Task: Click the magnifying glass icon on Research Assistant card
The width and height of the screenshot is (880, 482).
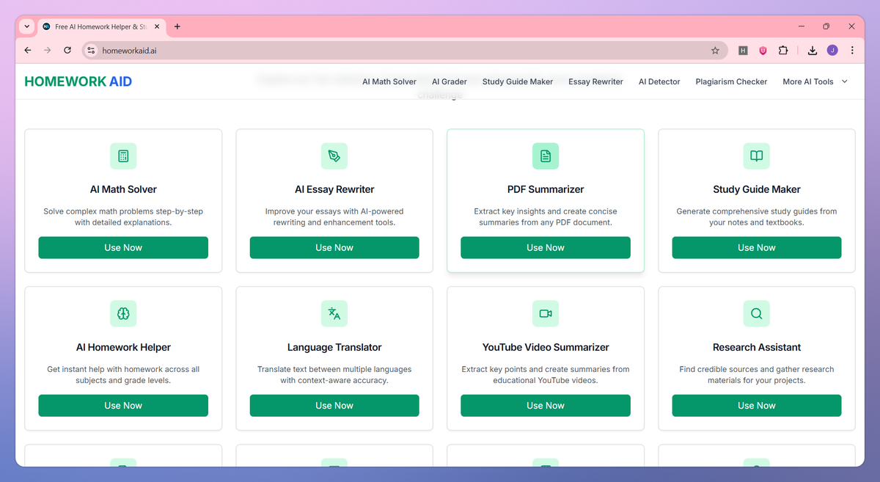Action: click(756, 313)
